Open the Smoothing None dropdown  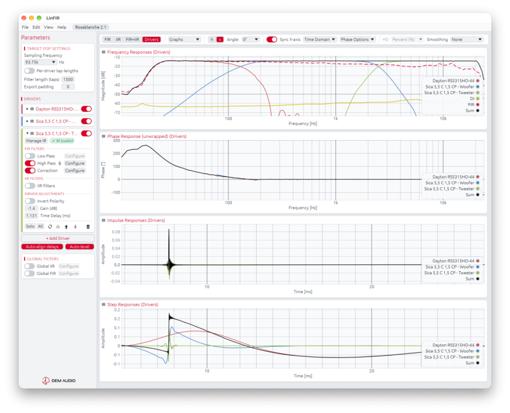pyautogui.click(x=467, y=39)
